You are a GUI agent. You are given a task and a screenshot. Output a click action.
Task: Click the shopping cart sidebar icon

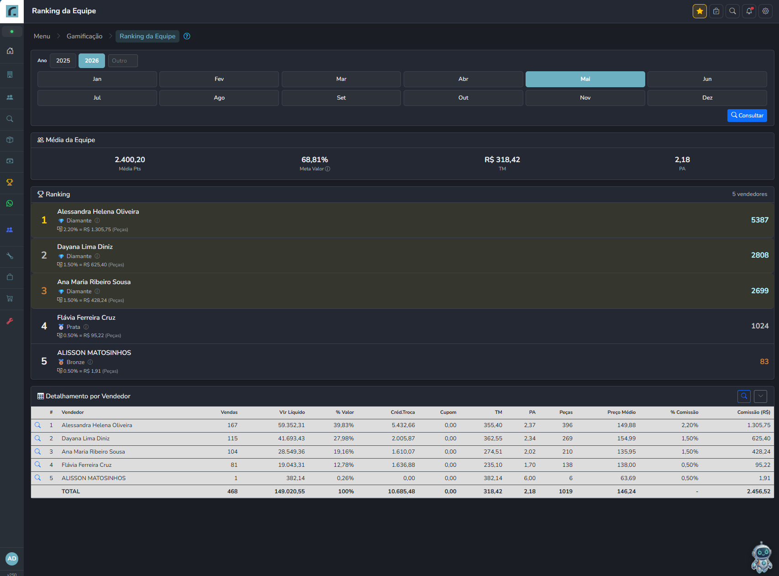pyautogui.click(x=10, y=298)
